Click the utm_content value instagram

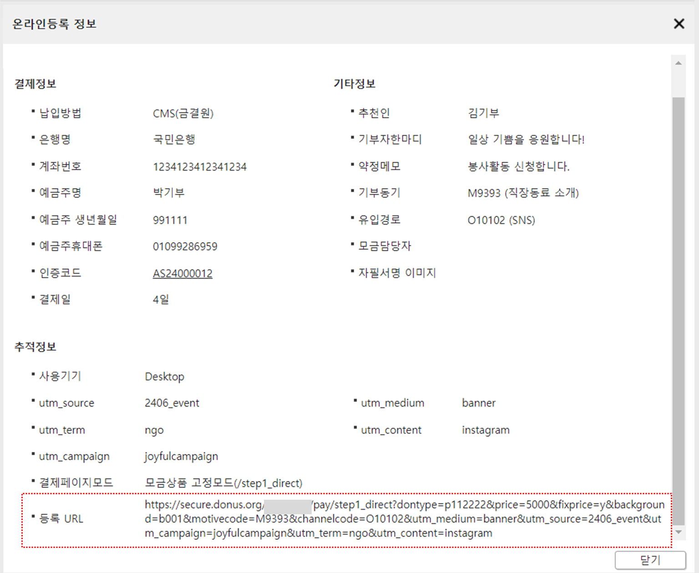[x=486, y=430]
